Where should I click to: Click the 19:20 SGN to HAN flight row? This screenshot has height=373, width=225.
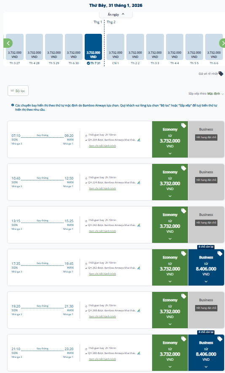[80, 310]
